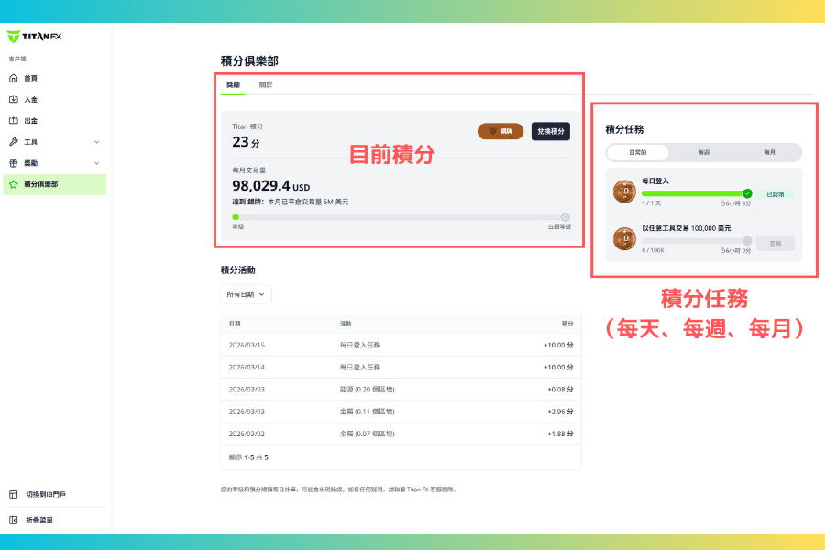
Task: Switch tasks view to 每月 monthly
Action: click(x=768, y=153)
